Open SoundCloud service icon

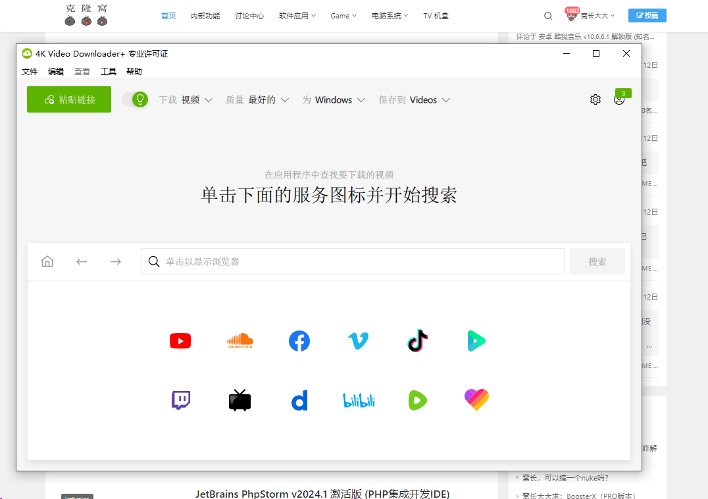coord(240,341)
